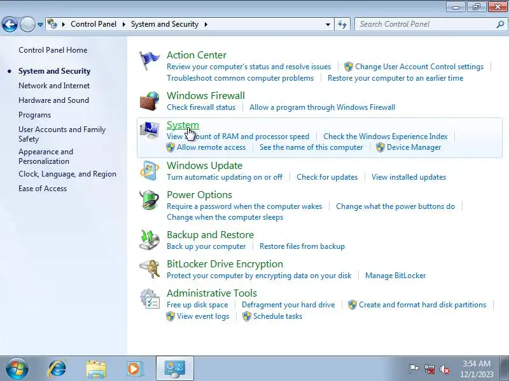Click the search Control Panel field
This screenshot has height=381, width=509.
pyautogui.click(x=426, y=24)
